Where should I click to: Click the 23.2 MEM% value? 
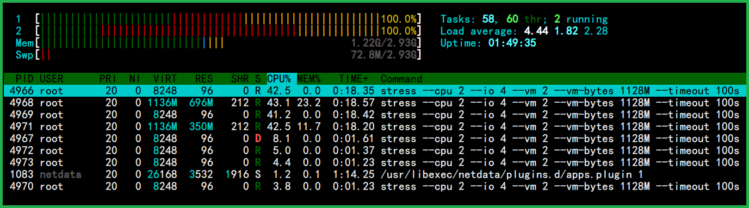[309, 103]
